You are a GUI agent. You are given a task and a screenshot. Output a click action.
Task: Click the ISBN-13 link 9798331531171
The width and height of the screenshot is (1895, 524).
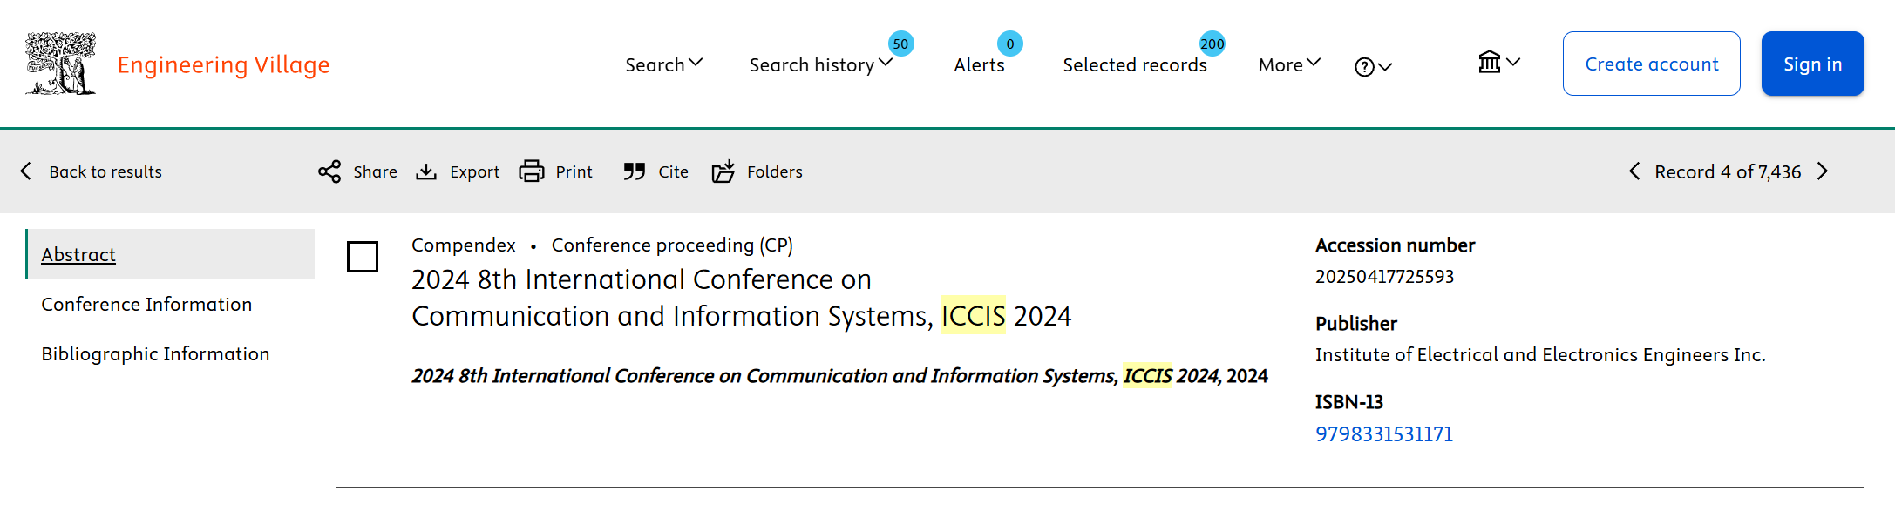pos(1384,433)
